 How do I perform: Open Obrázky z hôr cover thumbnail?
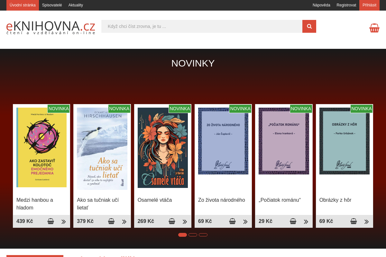click(x=345, y=141)
